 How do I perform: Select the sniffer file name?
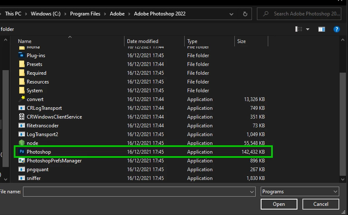[34, 178]
